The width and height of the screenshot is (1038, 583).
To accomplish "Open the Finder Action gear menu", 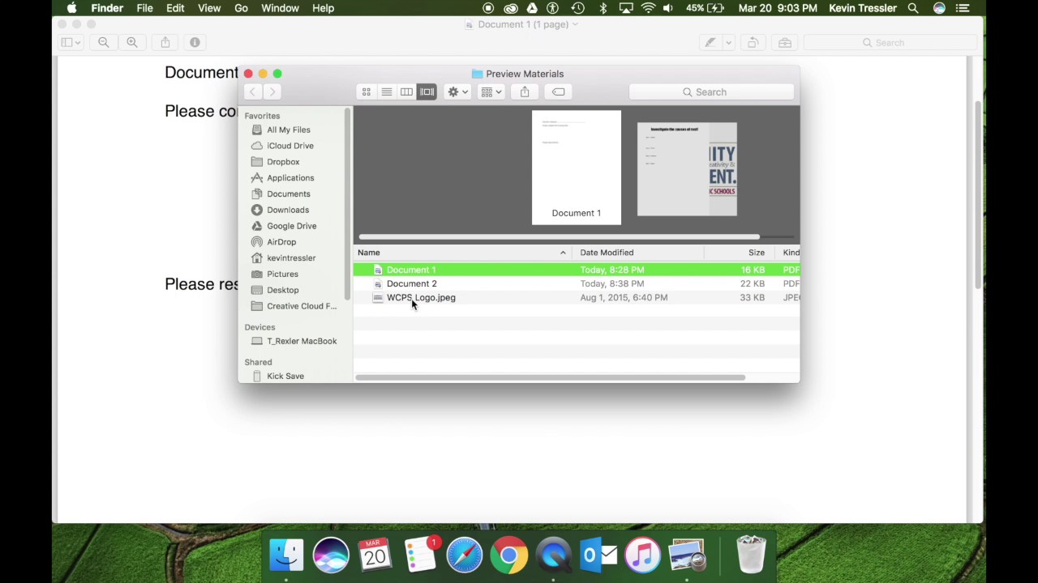I will coord(458,91).
